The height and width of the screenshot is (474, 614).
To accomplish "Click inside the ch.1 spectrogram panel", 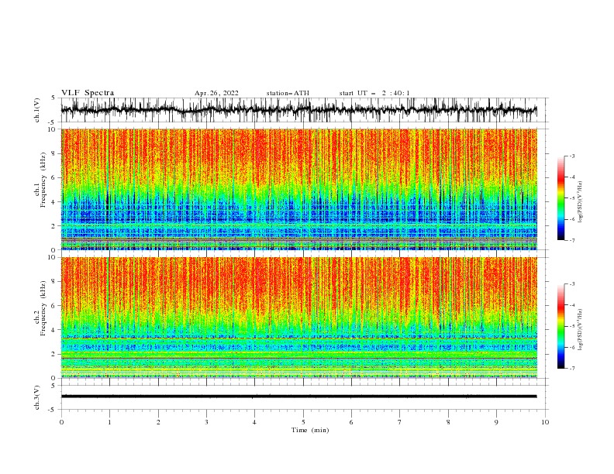I will coord(299,189).
